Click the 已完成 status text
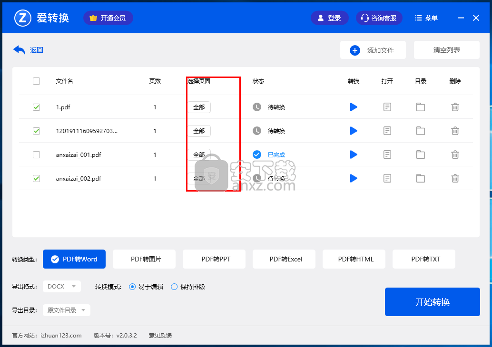The image size is (492, 347). 276,154
